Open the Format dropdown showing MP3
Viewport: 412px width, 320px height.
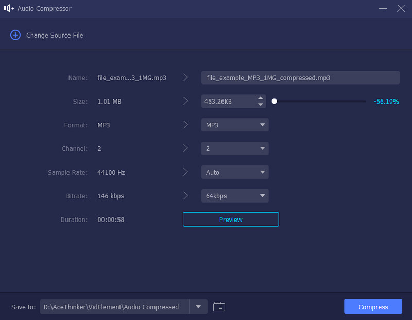click(x=235, y=125)
